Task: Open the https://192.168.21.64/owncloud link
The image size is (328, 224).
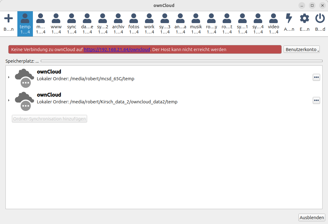Action: [117, 50]
